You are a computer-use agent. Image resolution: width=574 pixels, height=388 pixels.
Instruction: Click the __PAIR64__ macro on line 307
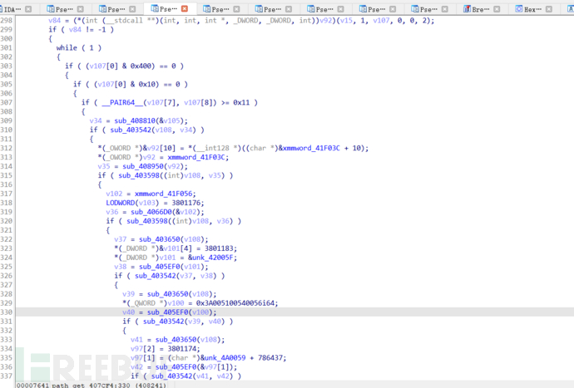click(x=121, y=102)
